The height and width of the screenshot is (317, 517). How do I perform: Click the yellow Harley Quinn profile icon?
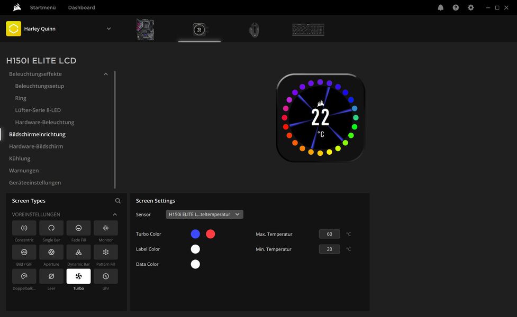tap(14, 29)
